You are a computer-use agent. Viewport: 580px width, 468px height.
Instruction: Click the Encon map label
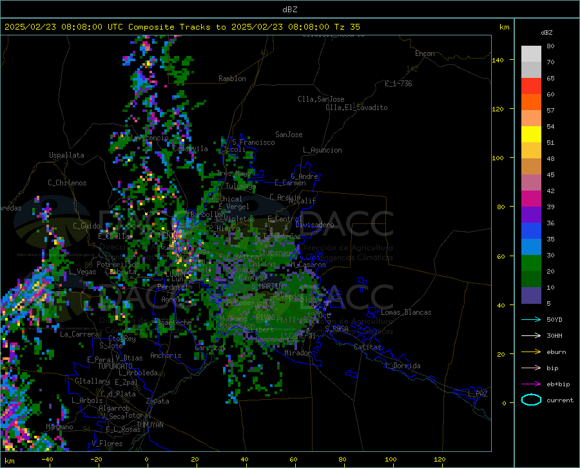425,53
